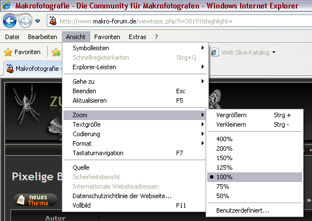Open the ? help menu
Screen dimensions: 312x221
(157, 37)
